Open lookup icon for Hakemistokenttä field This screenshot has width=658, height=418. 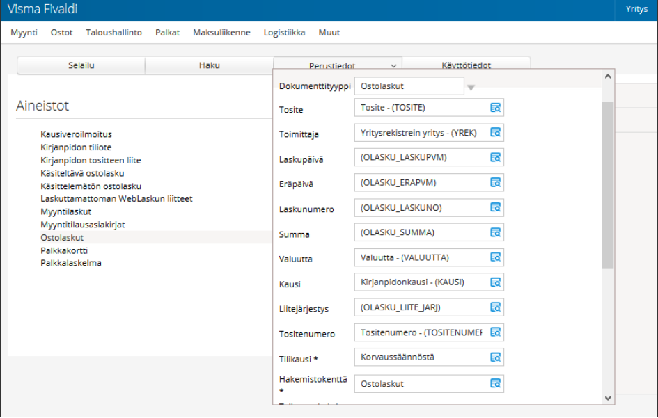[495, 384]
